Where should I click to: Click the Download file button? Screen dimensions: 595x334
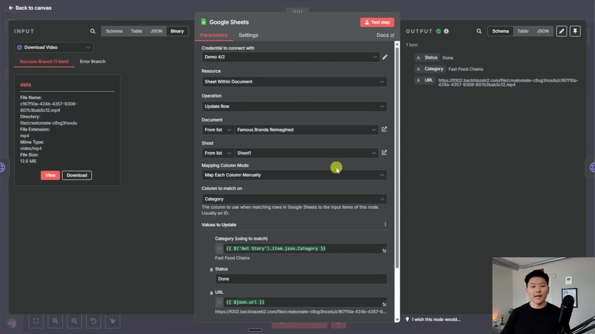(x=77, y=175)
